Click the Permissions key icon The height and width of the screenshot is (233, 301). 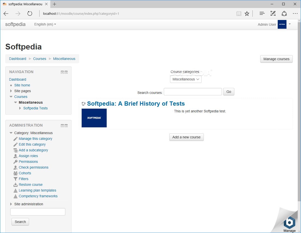[x=16, y=162]
